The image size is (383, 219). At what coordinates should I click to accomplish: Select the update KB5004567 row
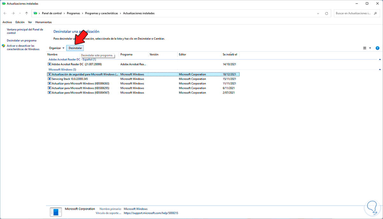pos(143,93)
